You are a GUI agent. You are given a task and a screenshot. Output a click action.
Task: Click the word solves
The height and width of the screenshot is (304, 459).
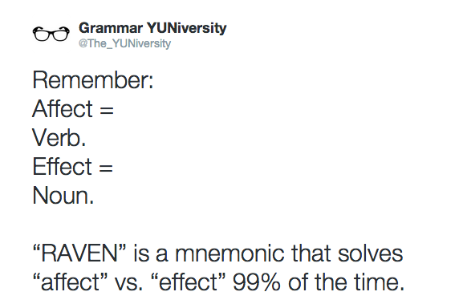(x=370, y=253)
